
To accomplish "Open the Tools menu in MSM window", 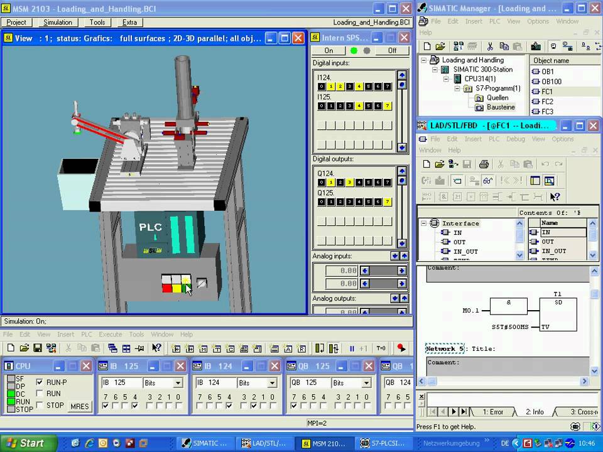I will 97,23.
